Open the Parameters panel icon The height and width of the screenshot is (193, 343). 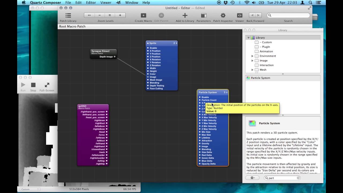coord(204,15)
